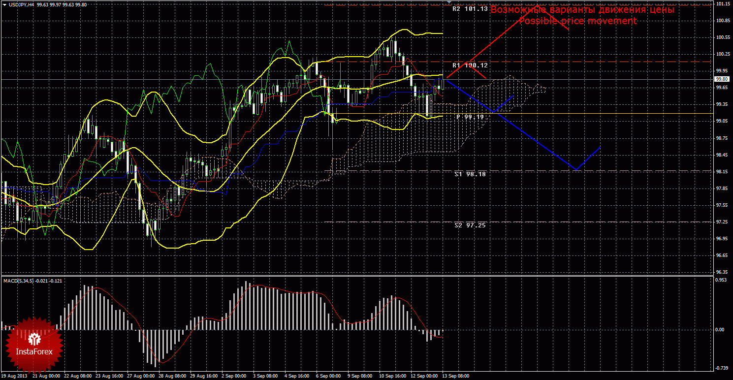The height and width of the screenshot is (380, 733).
Task: Click the 96.35 price scale value
Action: 723,272
